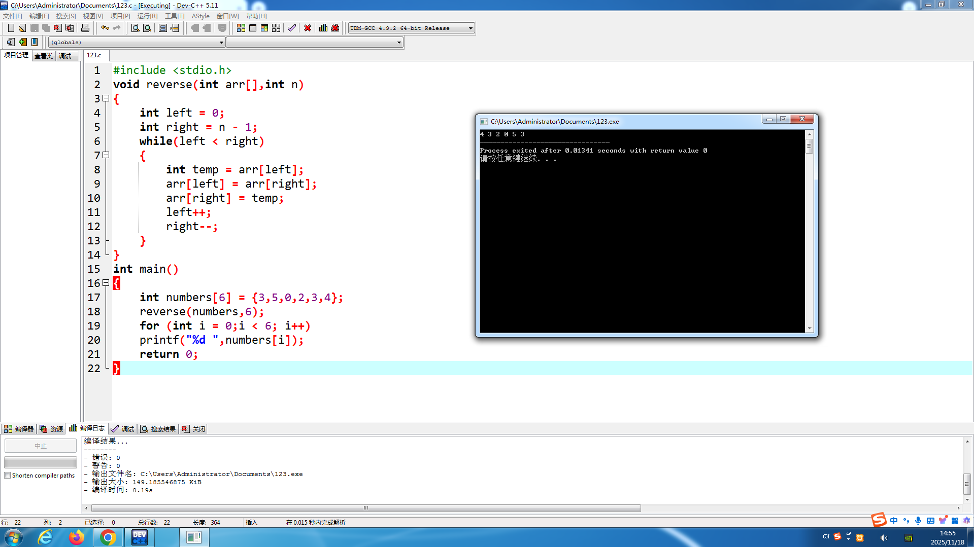Open the Sogou toolbox grid icon
Image resolution: width=974 pixels, height=547 pixels.
[x=955, y=521]
